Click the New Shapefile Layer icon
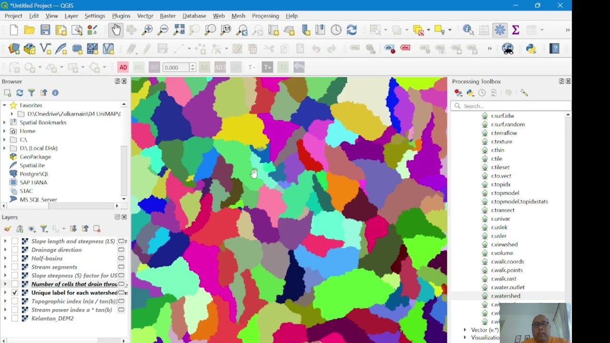This screenshot has height=343, width=610. click(45, 49)
